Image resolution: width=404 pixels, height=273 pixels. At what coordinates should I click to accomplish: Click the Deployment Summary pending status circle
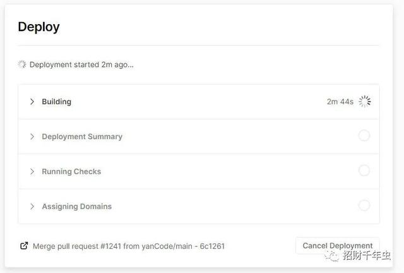click(x=364, y=135)
